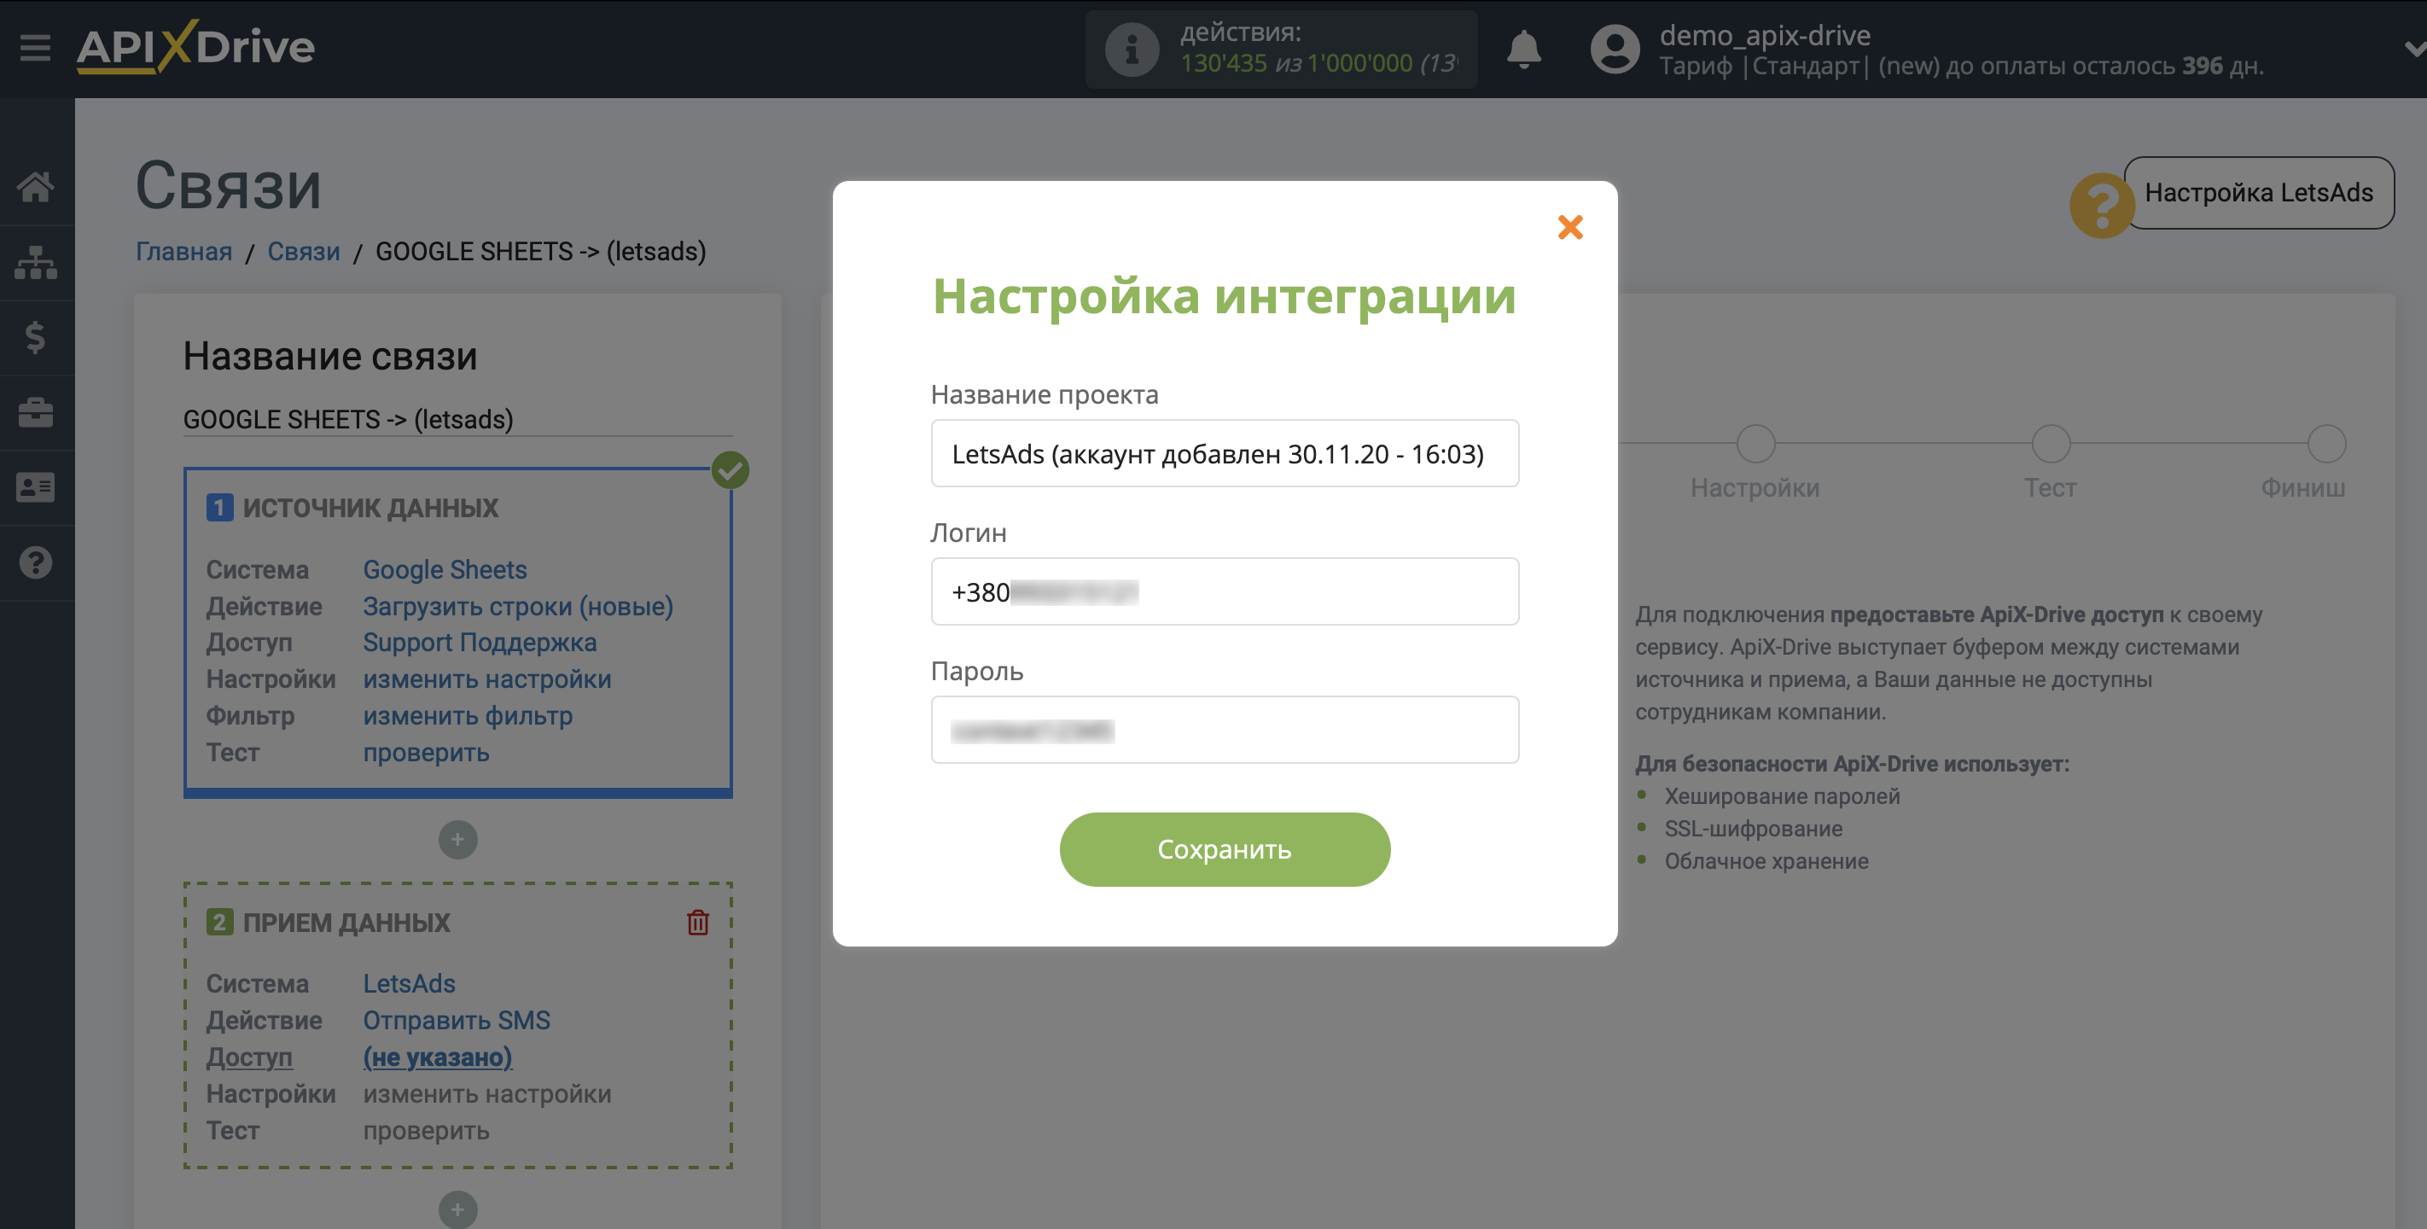Screen dimensions: 2427x1229
Task: Open the LetsAds system link
Action: (x=409, y=983)
